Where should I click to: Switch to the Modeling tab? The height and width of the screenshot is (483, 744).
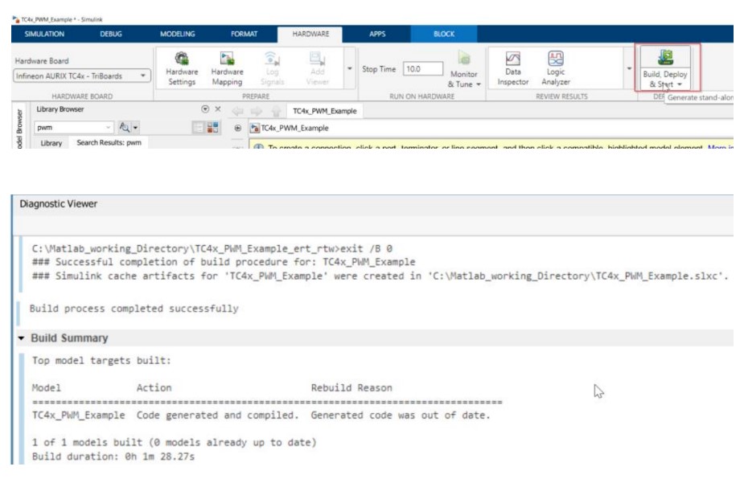pyautogui.click(x=178, y=34)
